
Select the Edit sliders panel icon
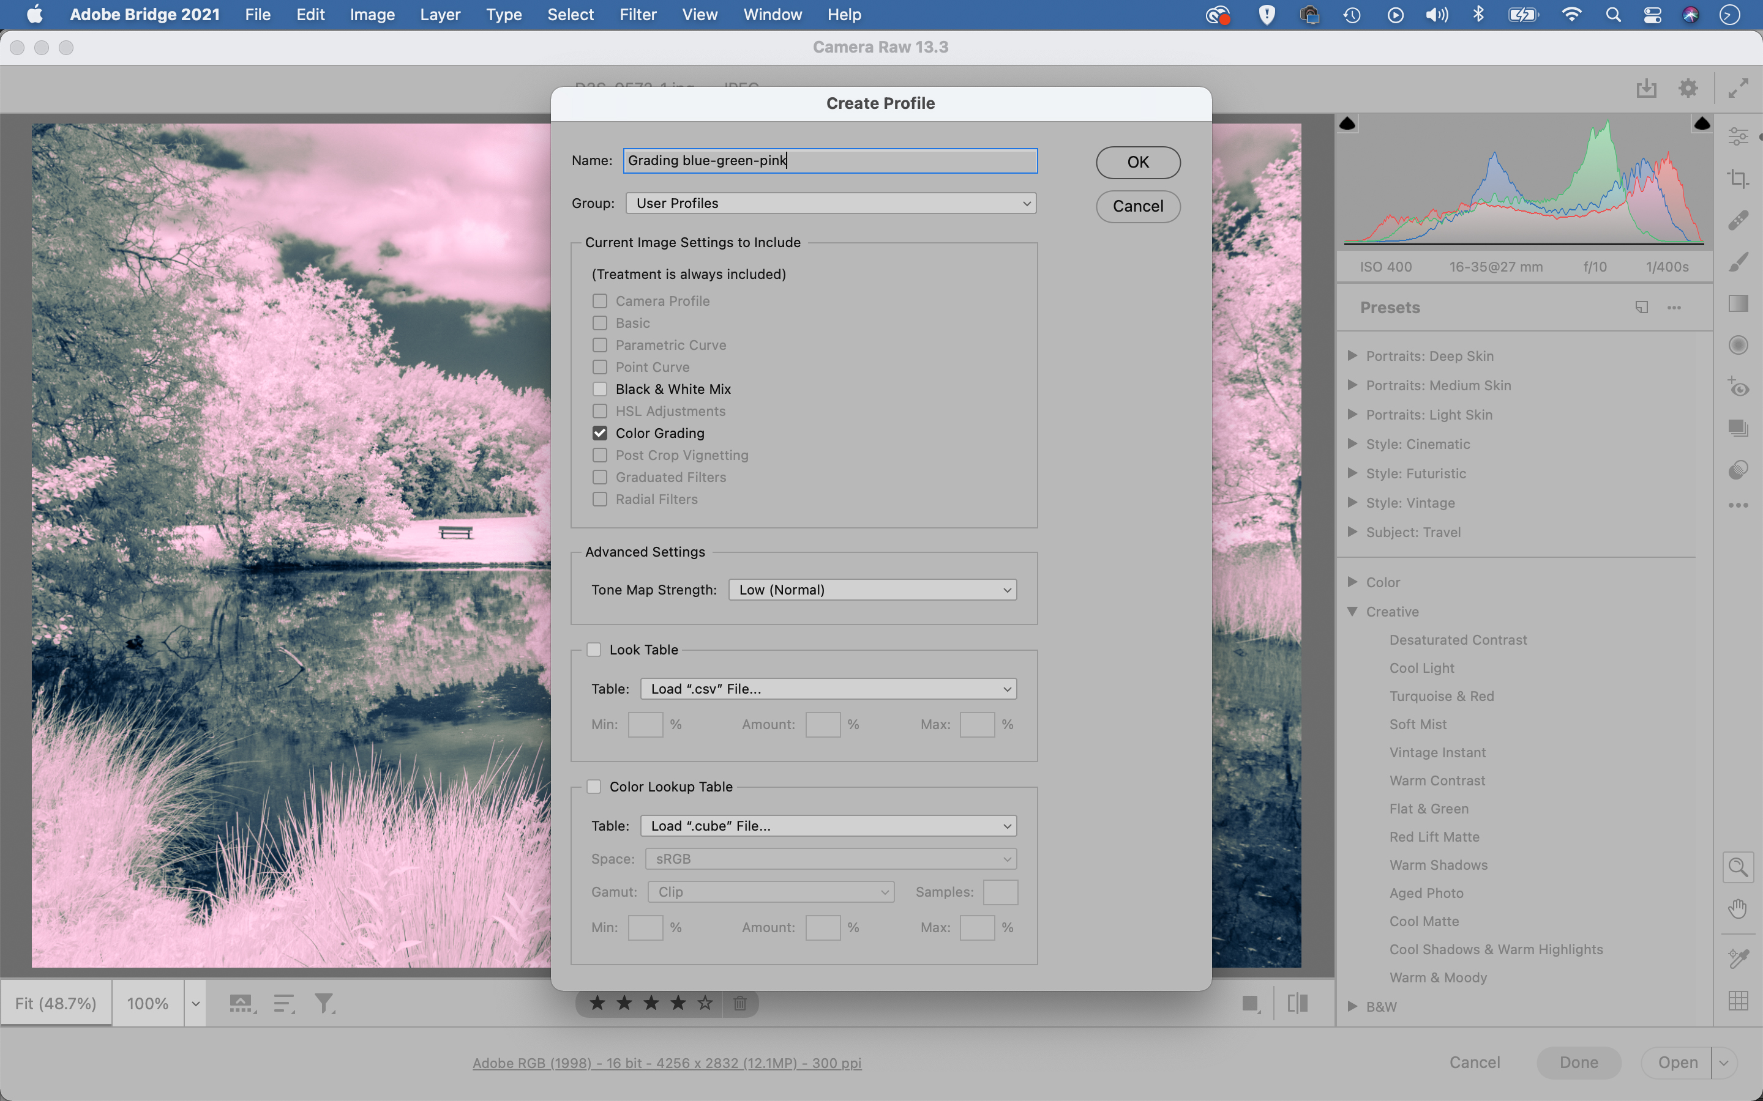(1739, 136)
